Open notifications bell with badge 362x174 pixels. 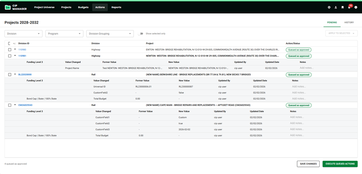click(x=349, y=7)
